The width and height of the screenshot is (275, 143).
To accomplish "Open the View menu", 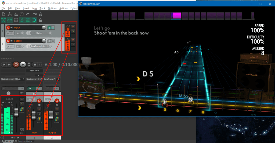I will pyautogui.click(x=17, y=8).
